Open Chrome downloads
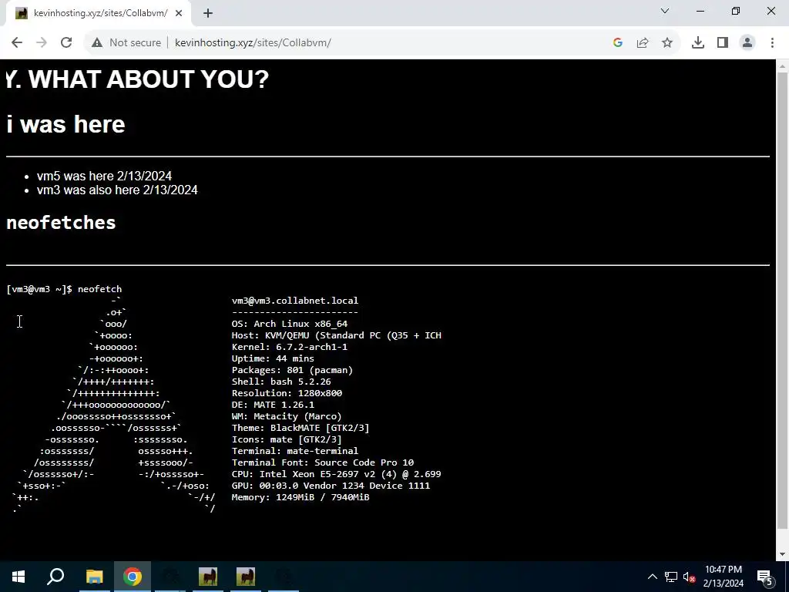The width and height of the screenshot is (789, 592). [x=698, y=43]
